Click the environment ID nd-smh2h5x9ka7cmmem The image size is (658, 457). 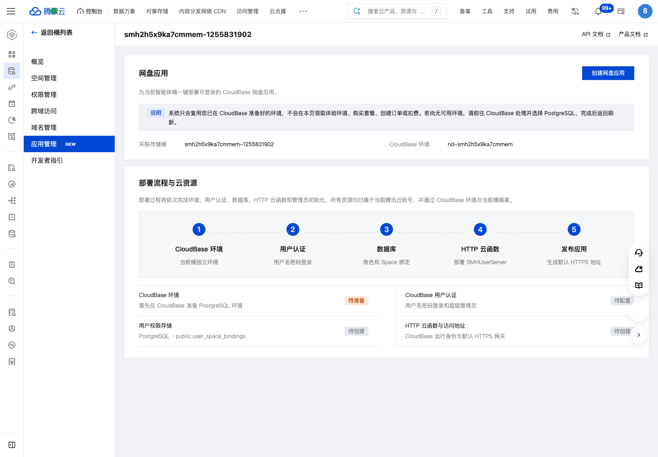click(x=480, y=144)
